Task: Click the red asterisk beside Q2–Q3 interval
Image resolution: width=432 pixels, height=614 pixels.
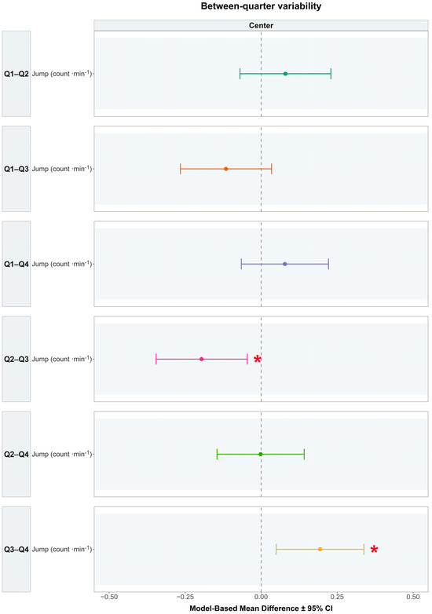Action: [258, 360]
